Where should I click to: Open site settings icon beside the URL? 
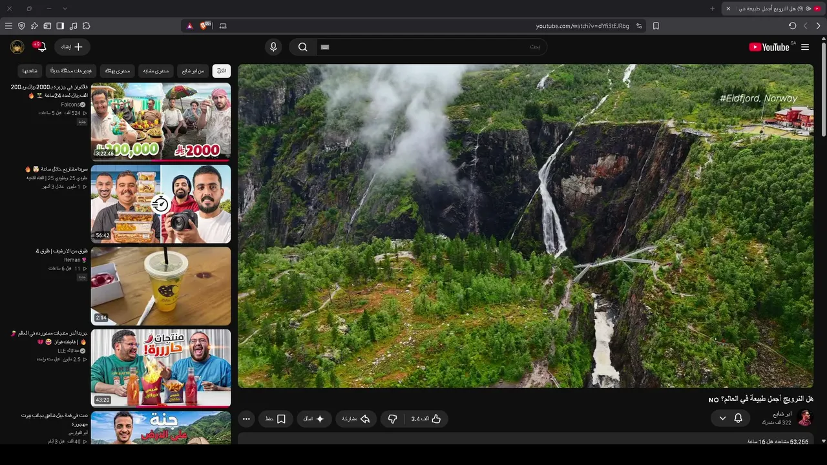tap(639, 26)
